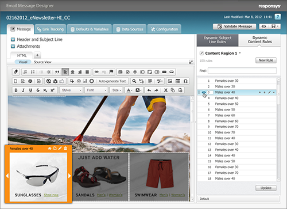Screen dimensions: 287x209
Task: Open the spell check dropdown
Action: pos(160,81)
